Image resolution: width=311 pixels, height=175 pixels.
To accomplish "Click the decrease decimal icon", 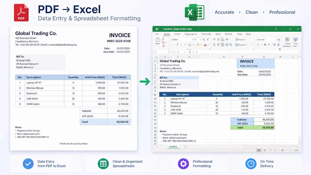I will point(278,45).
